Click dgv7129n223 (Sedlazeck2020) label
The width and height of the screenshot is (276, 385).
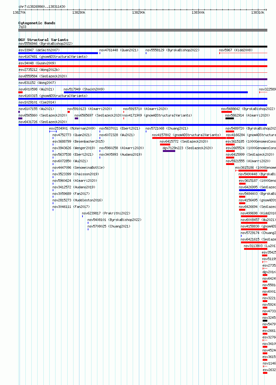tap(188, 148)
